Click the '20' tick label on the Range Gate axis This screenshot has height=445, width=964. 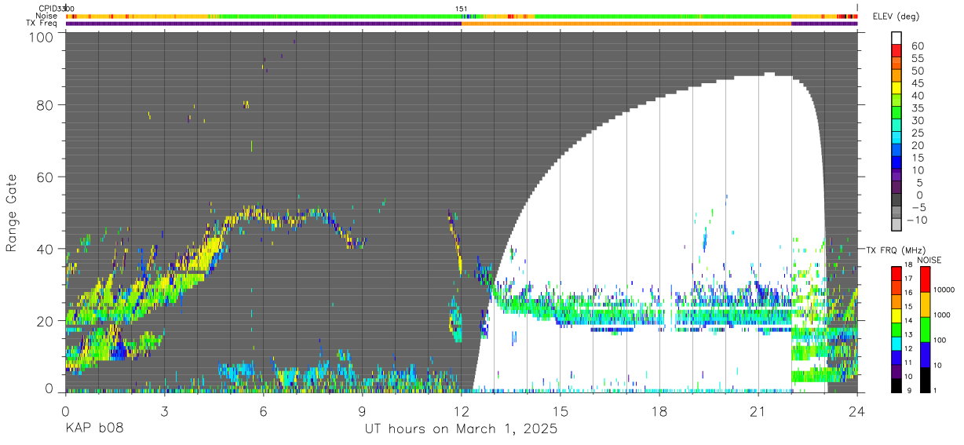click(x=45, y=321)
